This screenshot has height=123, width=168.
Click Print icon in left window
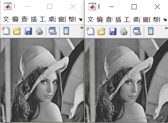click(39, 31)
